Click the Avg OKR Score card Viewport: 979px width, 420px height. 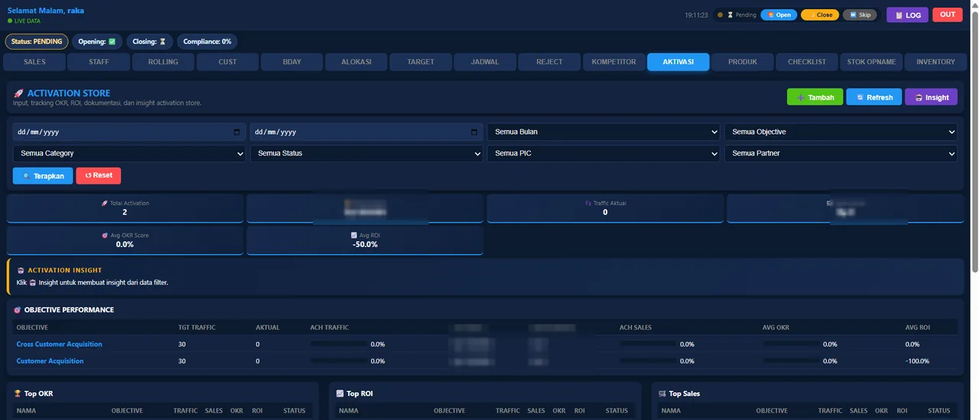coord(125,240)
